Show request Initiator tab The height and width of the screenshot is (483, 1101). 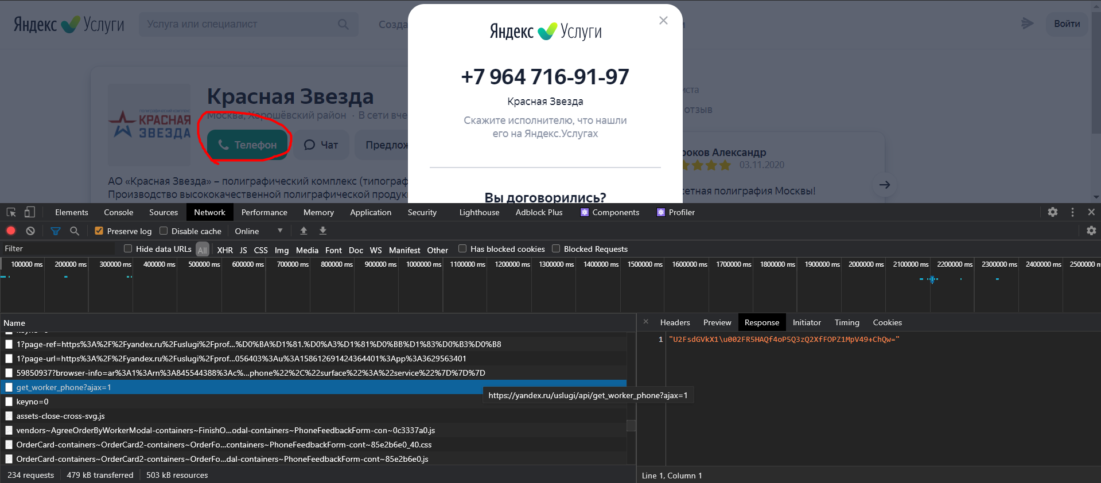[x=807, y=322]
